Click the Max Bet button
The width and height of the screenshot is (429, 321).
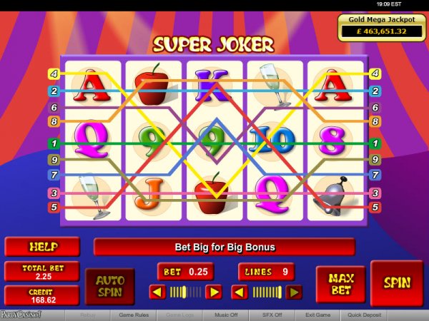tap(341, 285)
